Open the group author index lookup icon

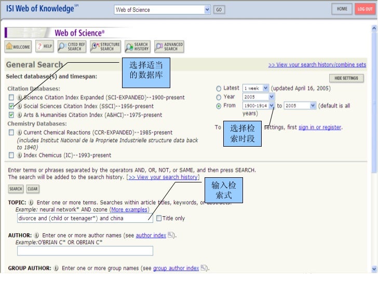click(203, 267)
